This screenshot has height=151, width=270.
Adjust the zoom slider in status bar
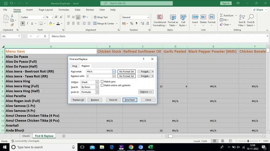coord(248,141)
